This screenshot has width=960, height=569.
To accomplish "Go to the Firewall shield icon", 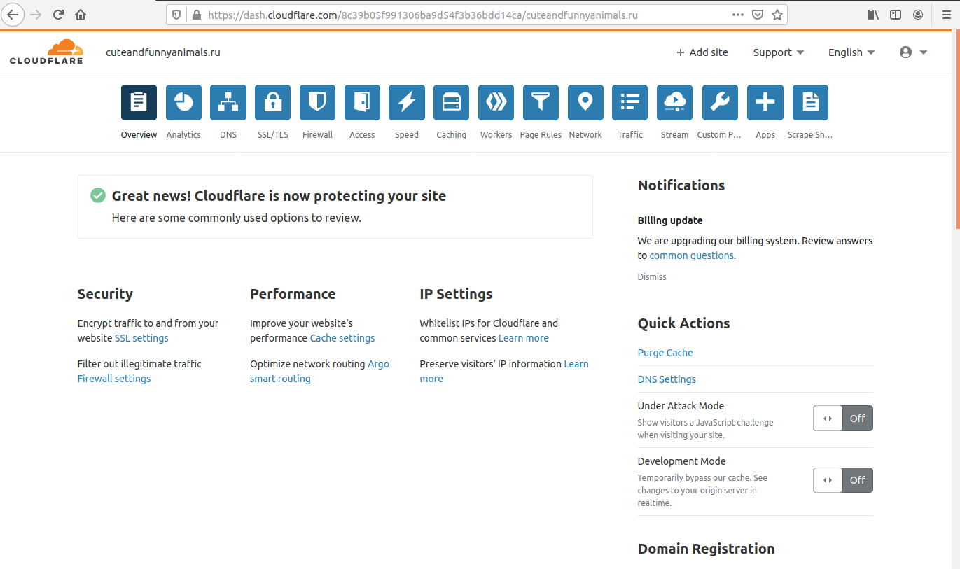I will [317, 103].
